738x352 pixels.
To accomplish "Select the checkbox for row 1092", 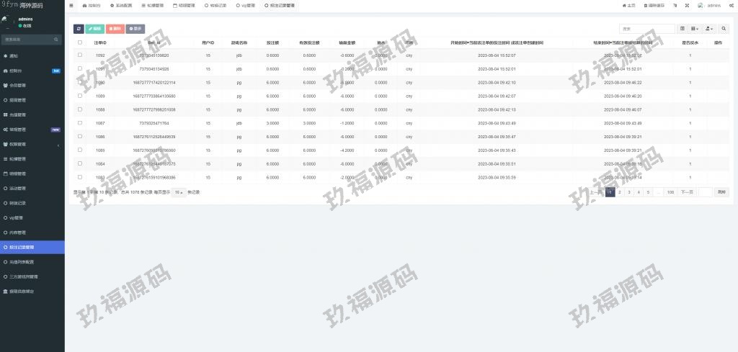I will (x=79, y=55).
